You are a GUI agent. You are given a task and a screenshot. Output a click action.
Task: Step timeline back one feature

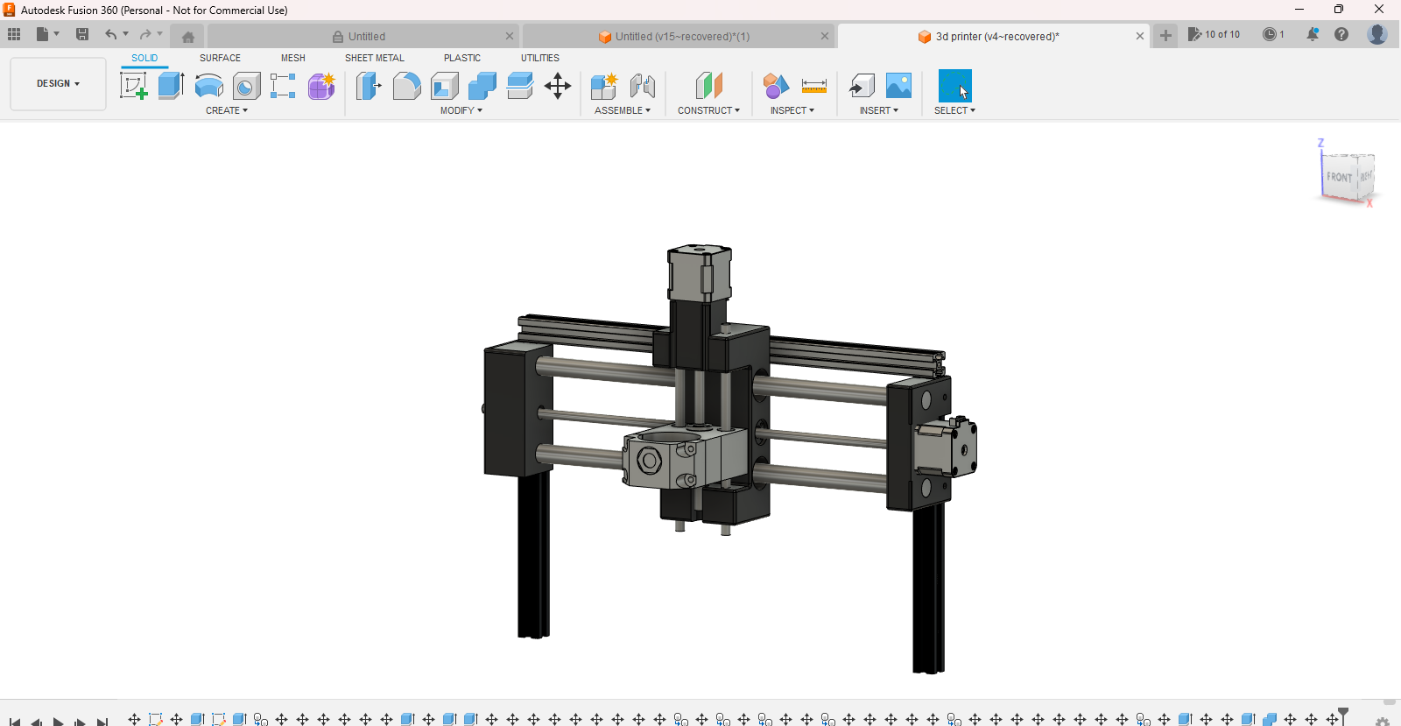pyautogui.click(x=37, y=721)
